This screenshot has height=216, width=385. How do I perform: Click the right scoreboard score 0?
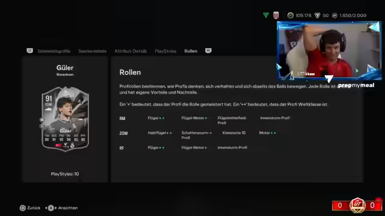(x=372, y=205)
